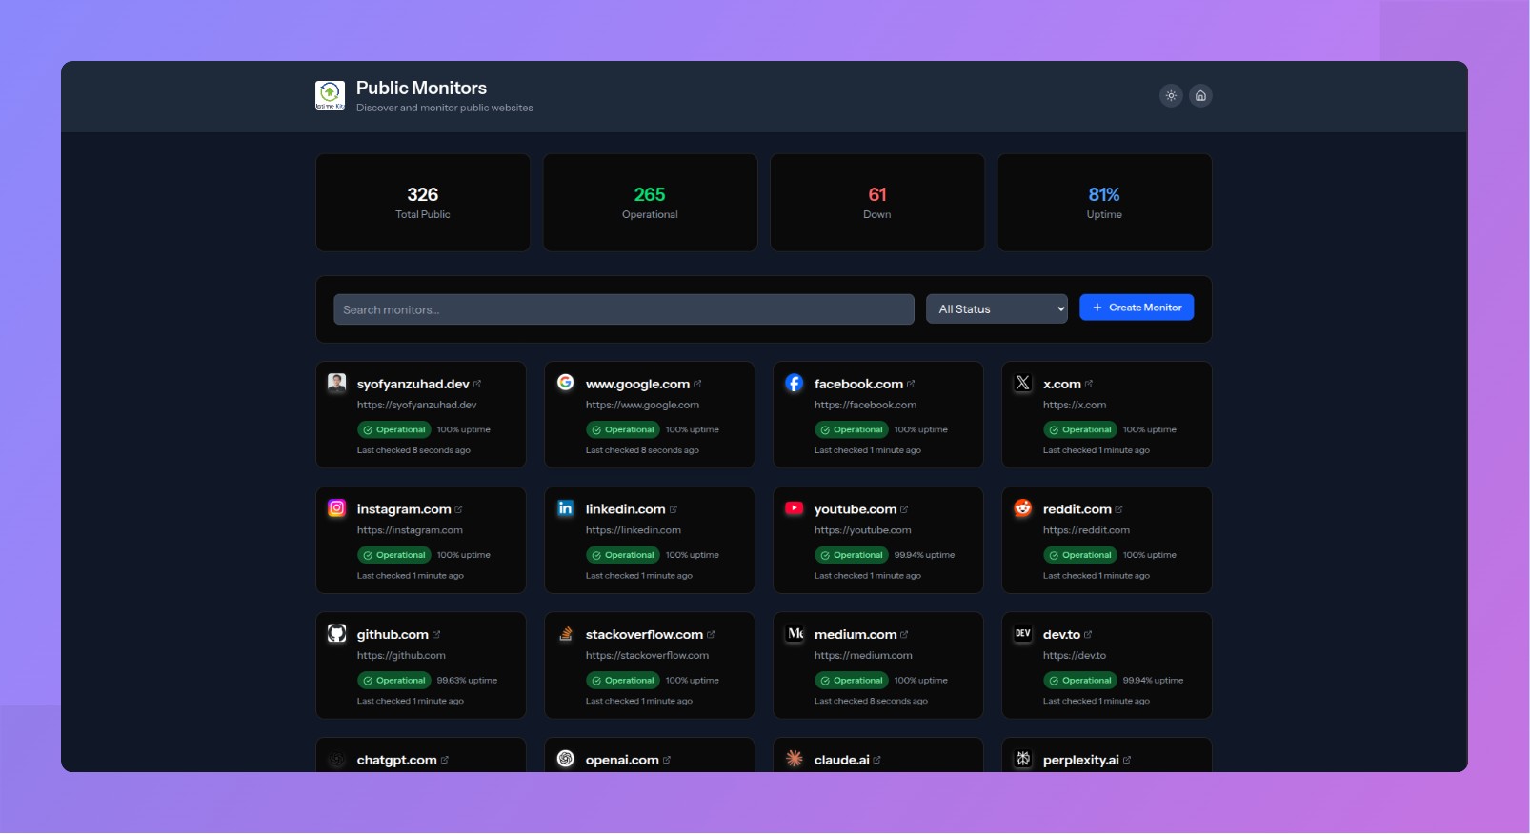Open external link icon next to x.com

(x=1089, y=384)
